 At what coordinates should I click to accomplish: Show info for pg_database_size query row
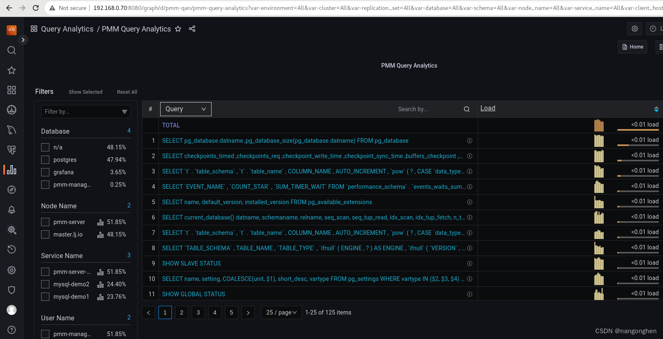(470, 141)
